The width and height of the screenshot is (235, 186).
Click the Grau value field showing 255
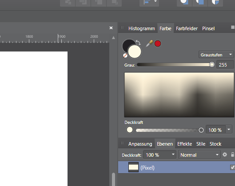(225, 65)
